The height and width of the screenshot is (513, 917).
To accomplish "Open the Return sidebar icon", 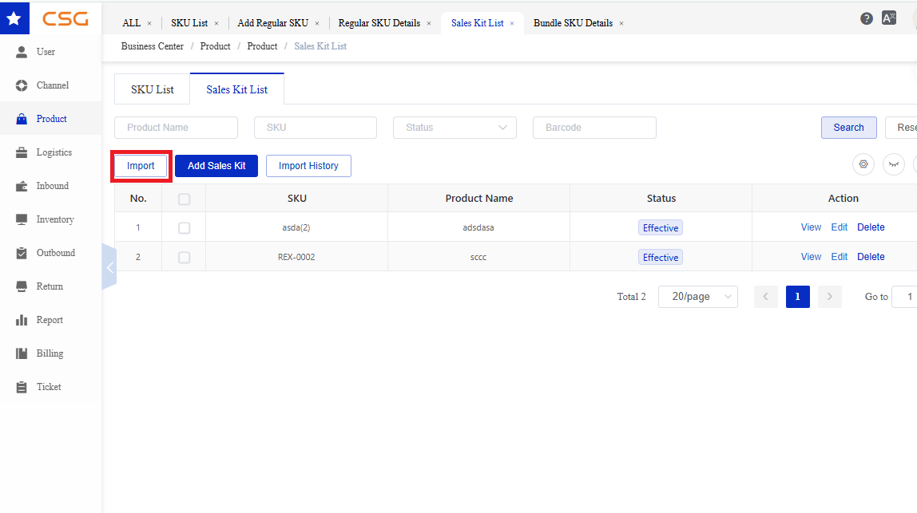I will coord(22,286).
